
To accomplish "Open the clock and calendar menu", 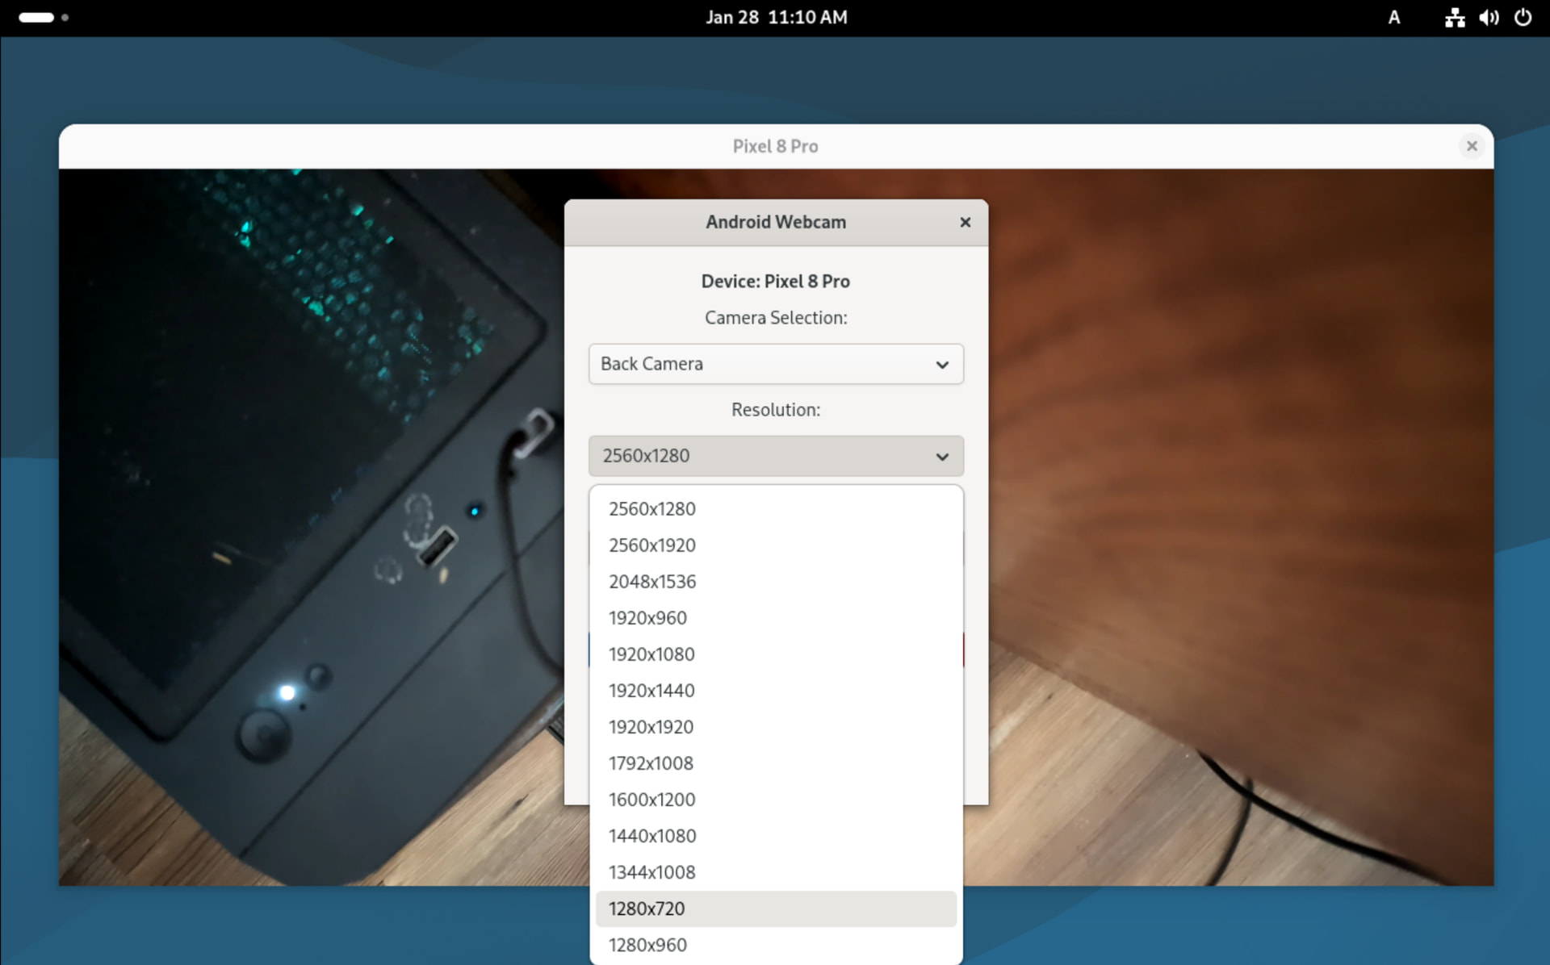I will (x=776, y=18).
